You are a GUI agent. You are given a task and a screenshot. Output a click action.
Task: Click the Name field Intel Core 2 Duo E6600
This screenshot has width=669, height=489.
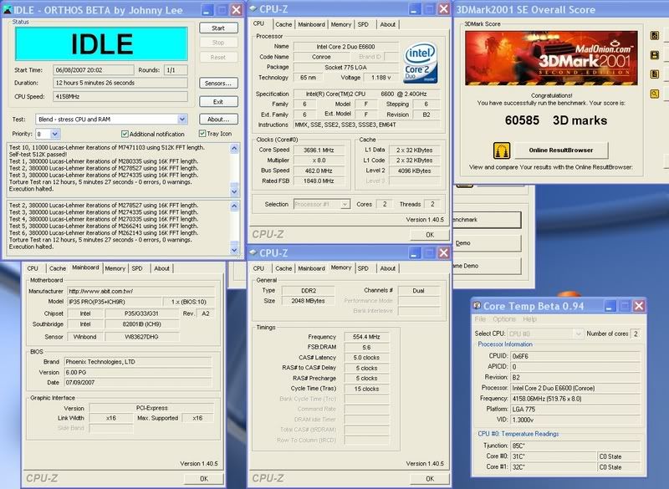click(x=345, y=47)
